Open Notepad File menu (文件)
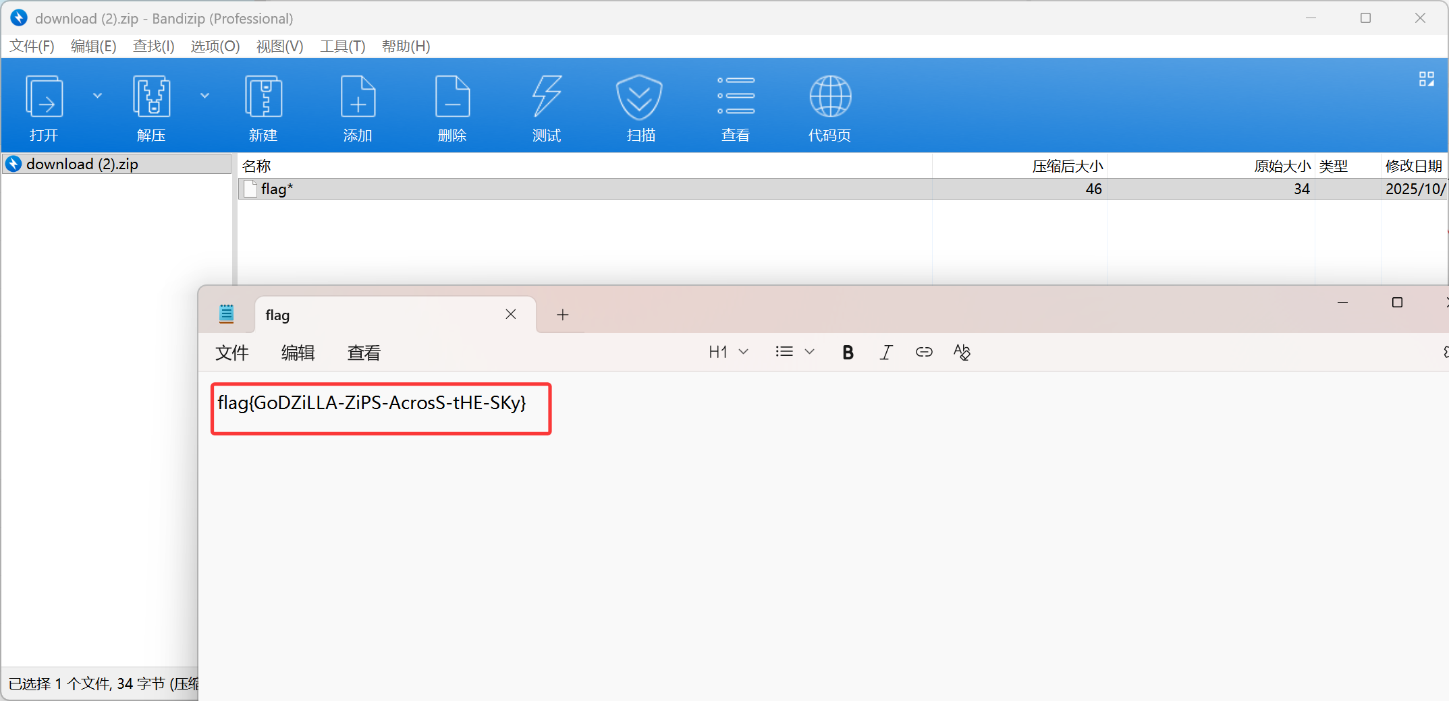Viewport: 1449px width, 701px height. [x=232, y=353]
